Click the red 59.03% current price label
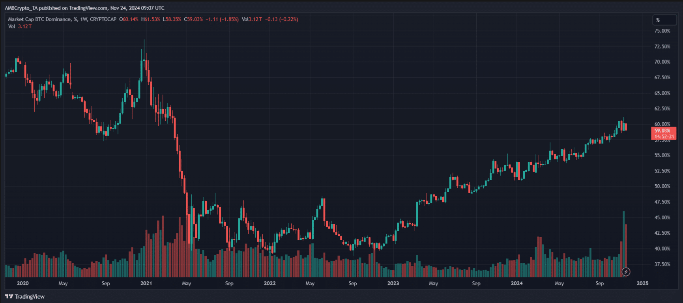The height and width of the screenshot is (303, 683). [x=664, y=133]
